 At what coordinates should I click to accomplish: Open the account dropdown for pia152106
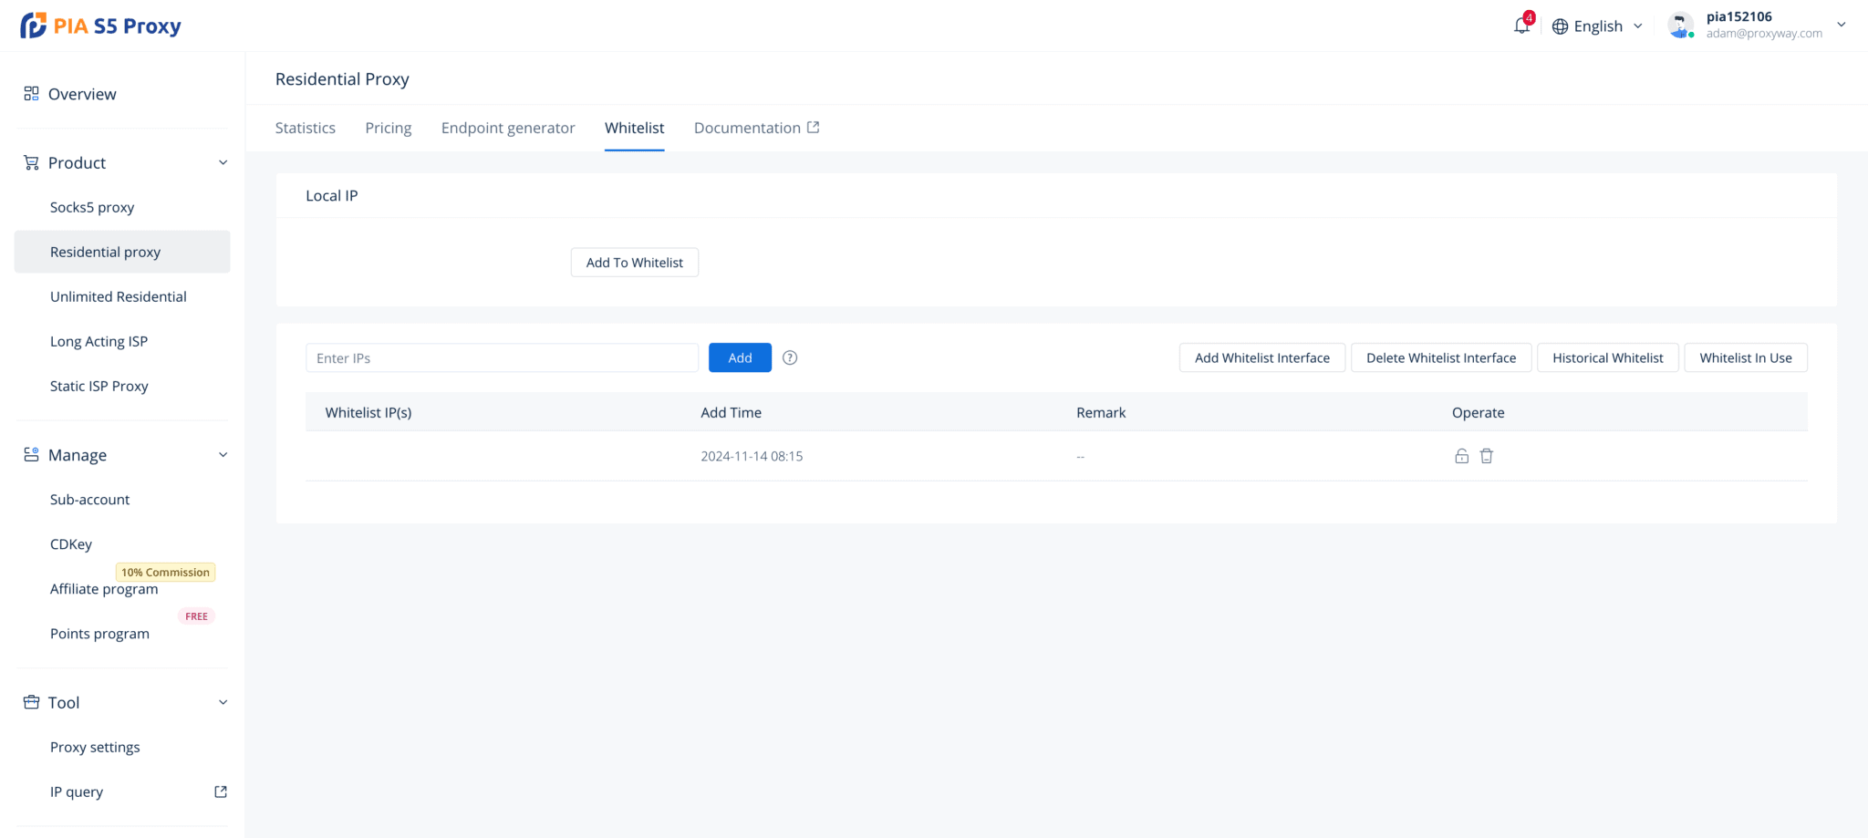[1842, 25]
